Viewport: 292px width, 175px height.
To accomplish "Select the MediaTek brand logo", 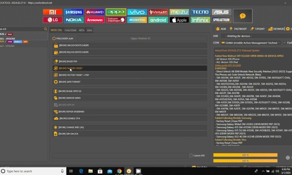I will 137,20.
